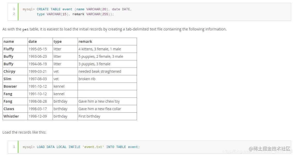Click the inline 'pet' code word

pos(25,29)
